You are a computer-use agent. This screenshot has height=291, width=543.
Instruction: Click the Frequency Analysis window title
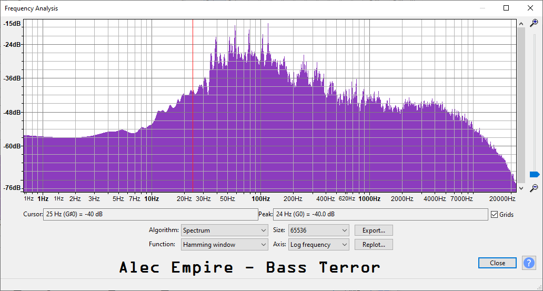coord(31,8)
